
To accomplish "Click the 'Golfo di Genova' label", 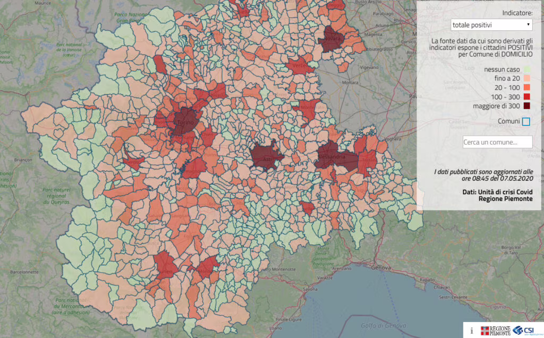I will tap(384, 325).
